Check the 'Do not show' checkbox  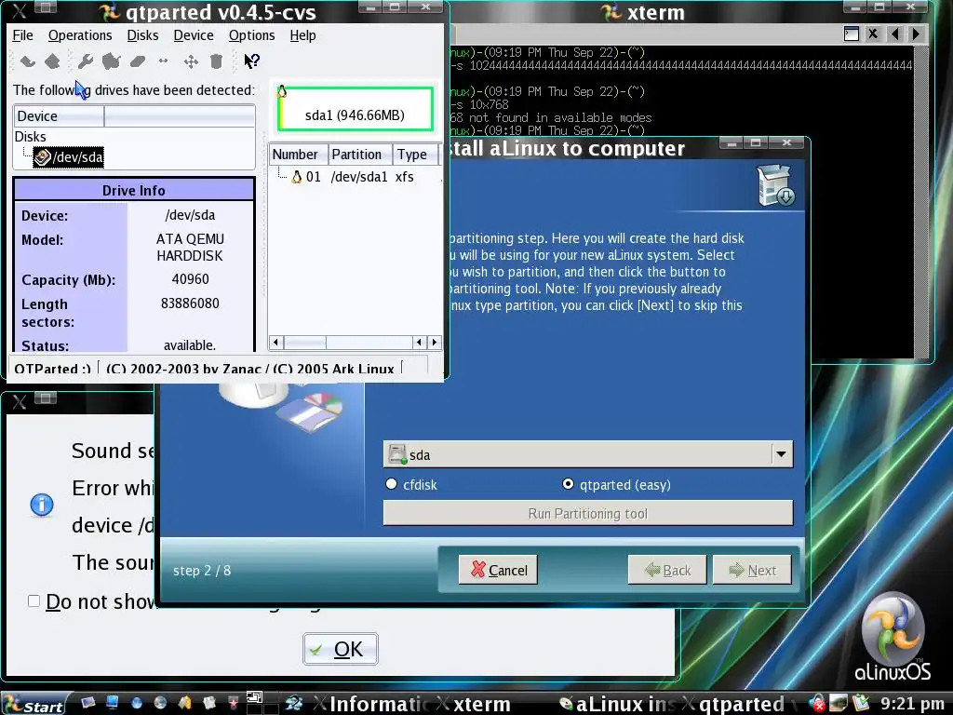click(x=34, y=601)
